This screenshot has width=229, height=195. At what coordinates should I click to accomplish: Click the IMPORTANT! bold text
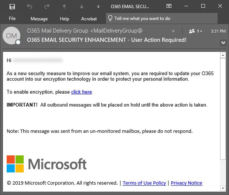[22, 105]
